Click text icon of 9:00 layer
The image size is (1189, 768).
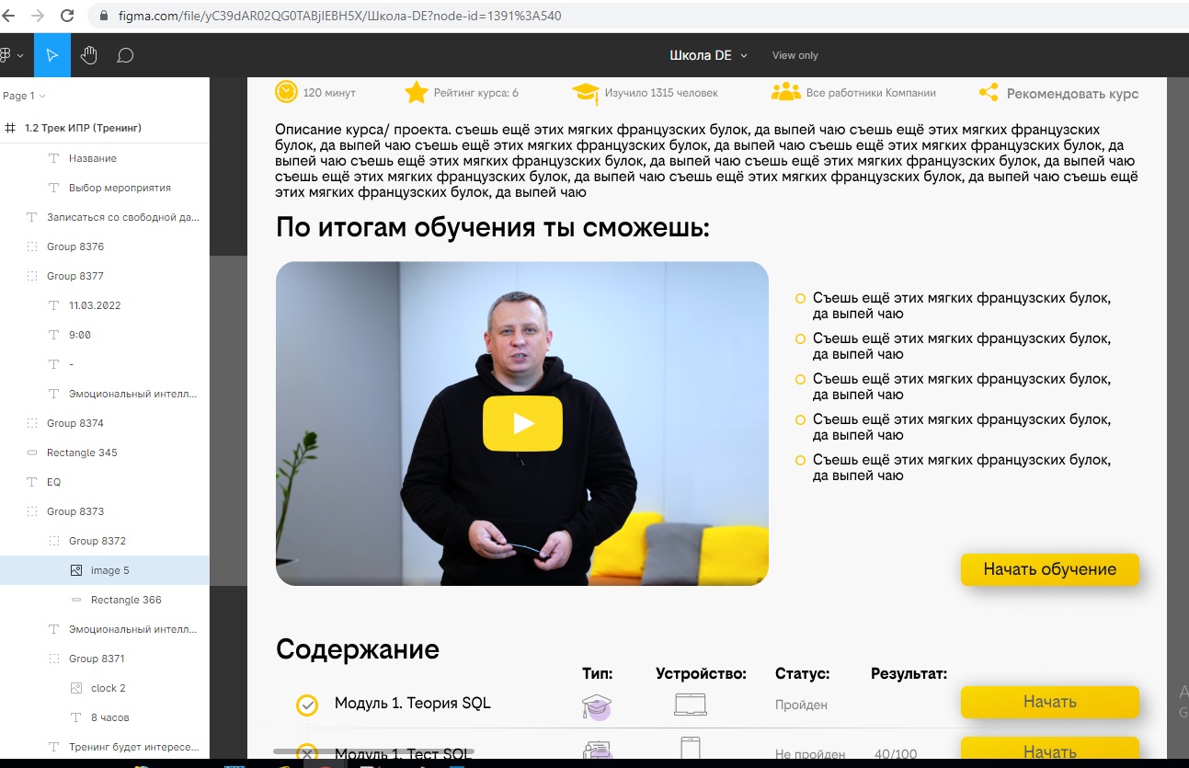click(x=54, y=335)
